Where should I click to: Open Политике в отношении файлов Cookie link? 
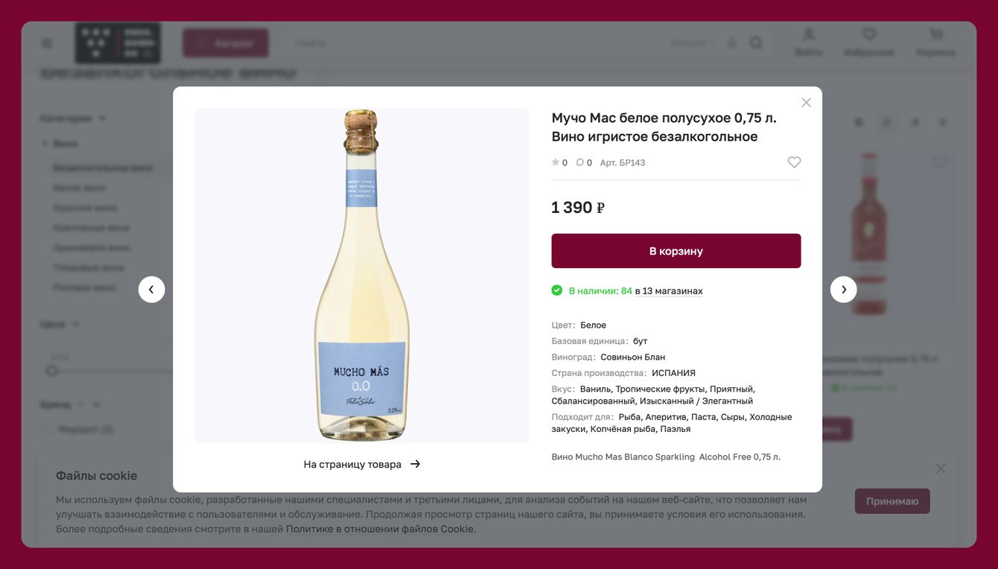point(380,529)
